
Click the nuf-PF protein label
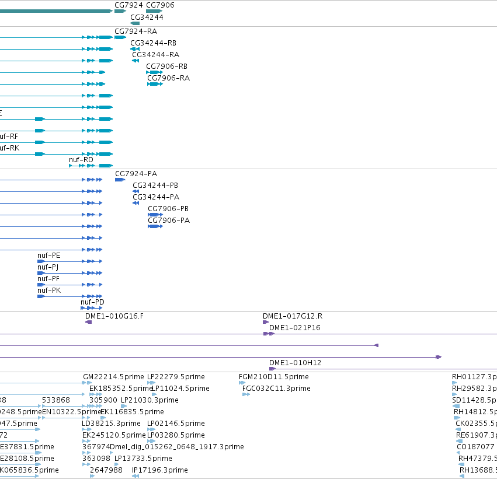48,279
